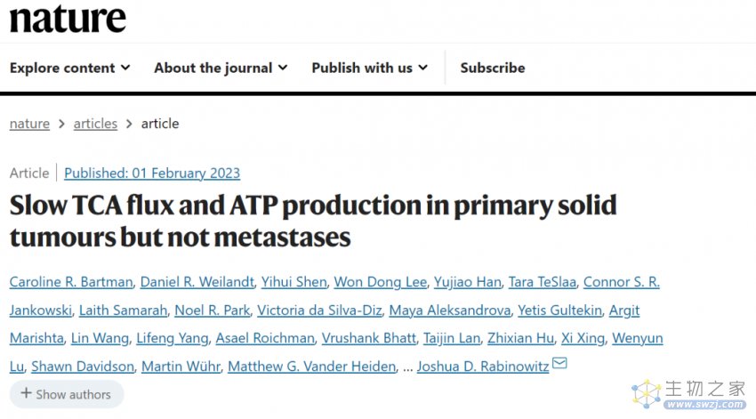Click the envelope icon beside Joshua D. Rabinowitz
Image resolution: width=756 pixels, height=419 pixels.
coord(559,363)
